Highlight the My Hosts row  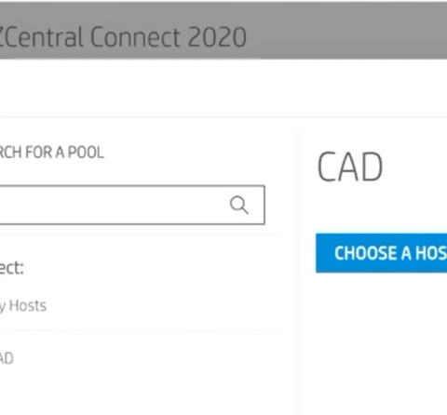pyautogui.click(x=140, y=306)
